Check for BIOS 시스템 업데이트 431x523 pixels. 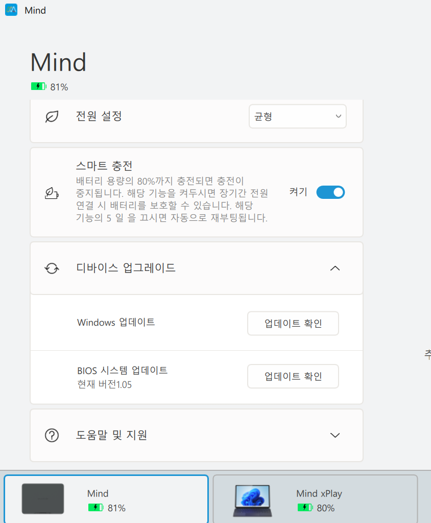[x=293, y=376]
